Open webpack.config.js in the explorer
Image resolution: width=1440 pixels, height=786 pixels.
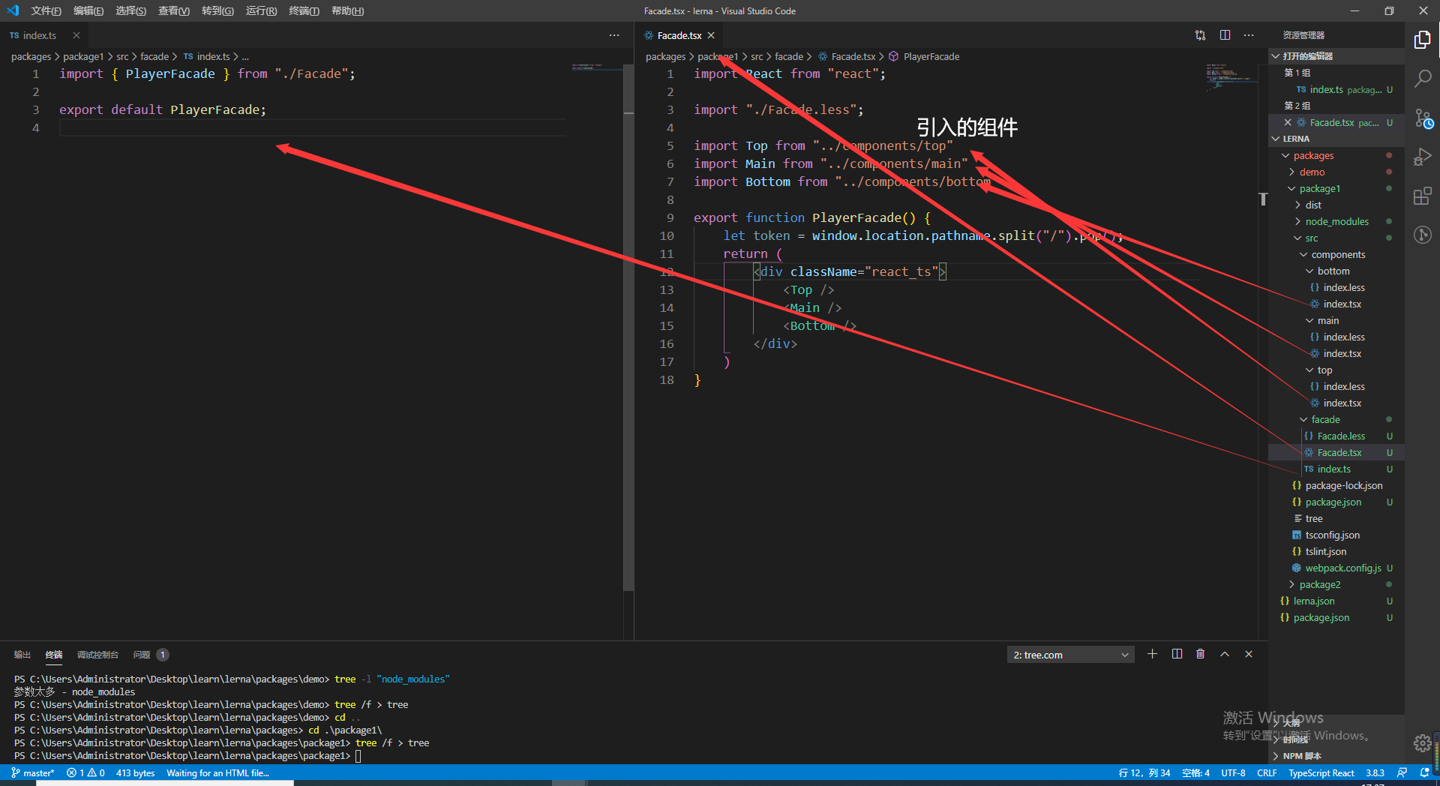(1343, 568)
